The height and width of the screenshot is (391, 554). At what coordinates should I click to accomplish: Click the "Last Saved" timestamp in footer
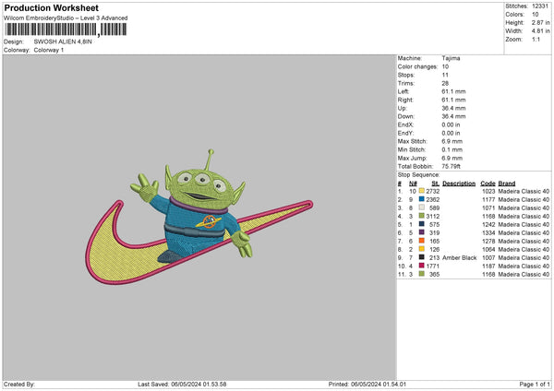(182, 384)
